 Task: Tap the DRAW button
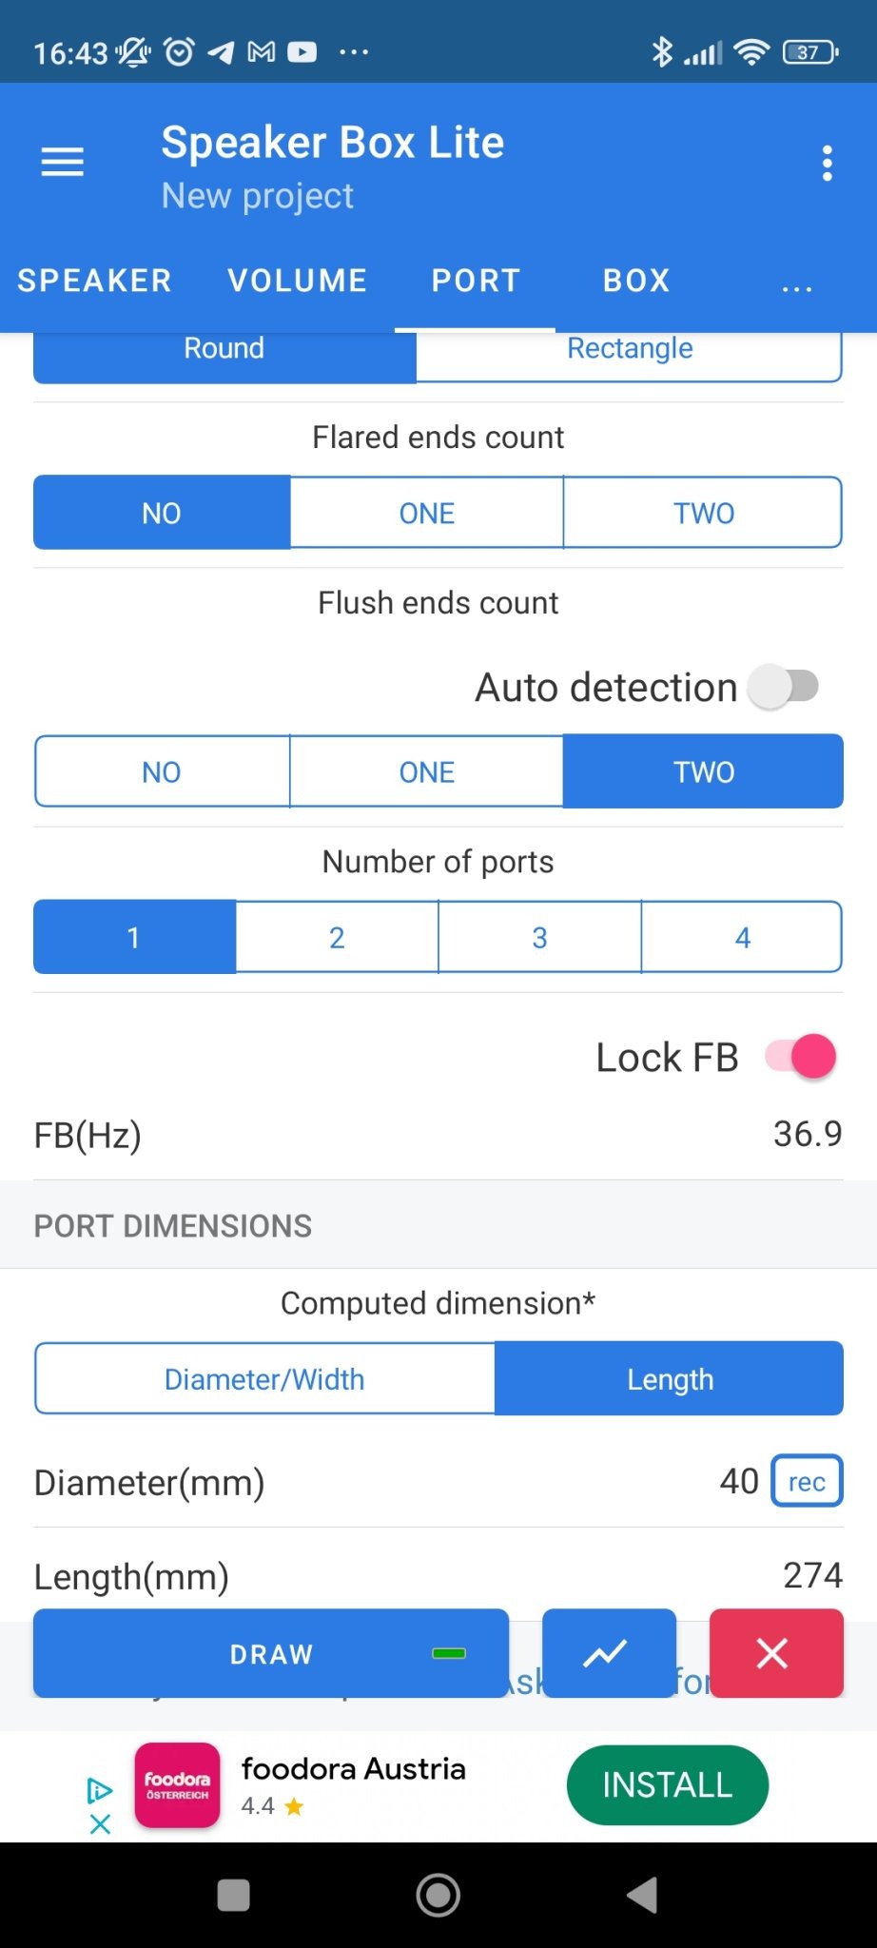pyautogui.click(x=271, y=1653)
